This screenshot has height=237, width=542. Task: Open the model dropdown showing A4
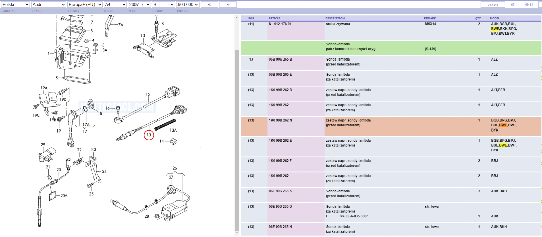tap(115, 4)
